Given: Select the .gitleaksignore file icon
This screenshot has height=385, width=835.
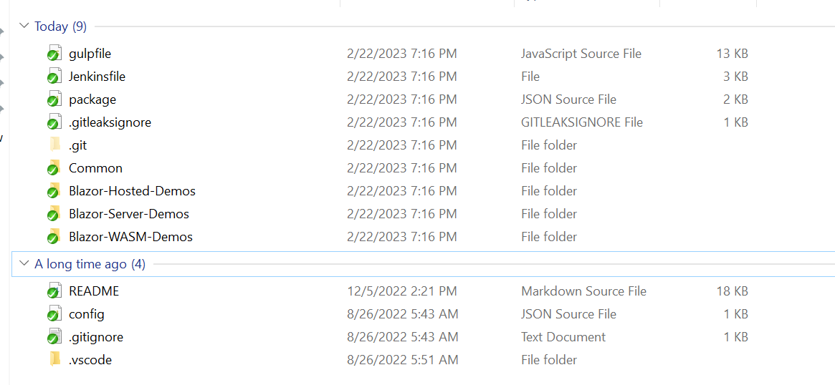Looking at the screenshot, I should click(x=54, y=122).
